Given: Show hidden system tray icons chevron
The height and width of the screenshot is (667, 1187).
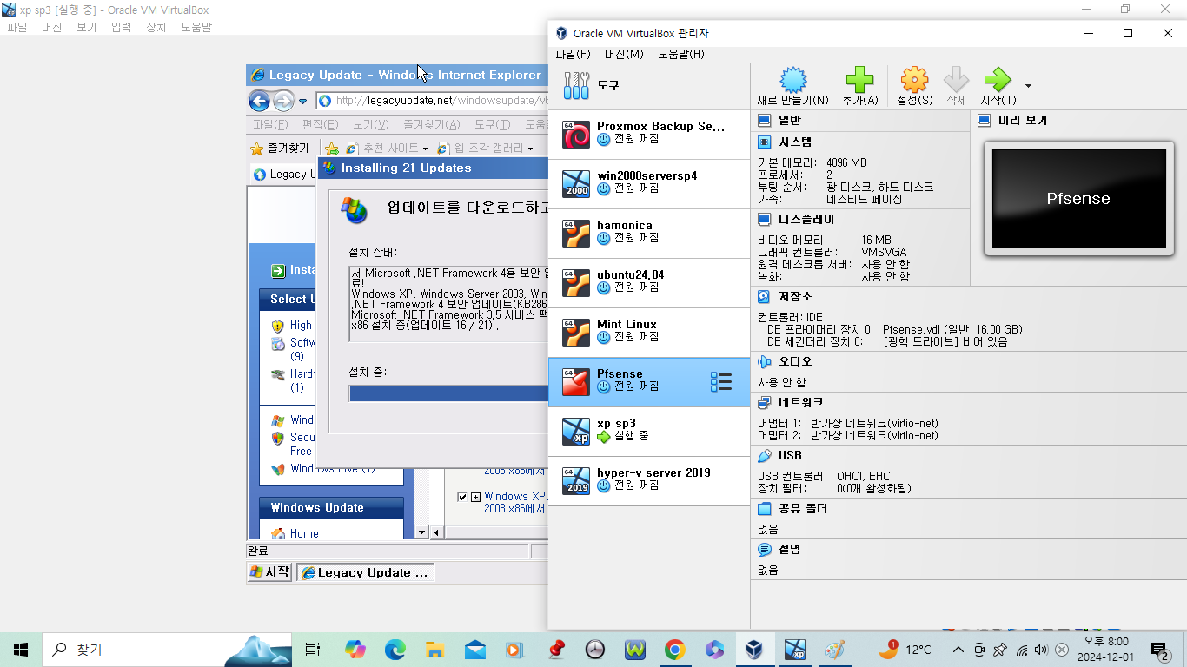Looking at the screenshot, I should (x=958, y=650).
